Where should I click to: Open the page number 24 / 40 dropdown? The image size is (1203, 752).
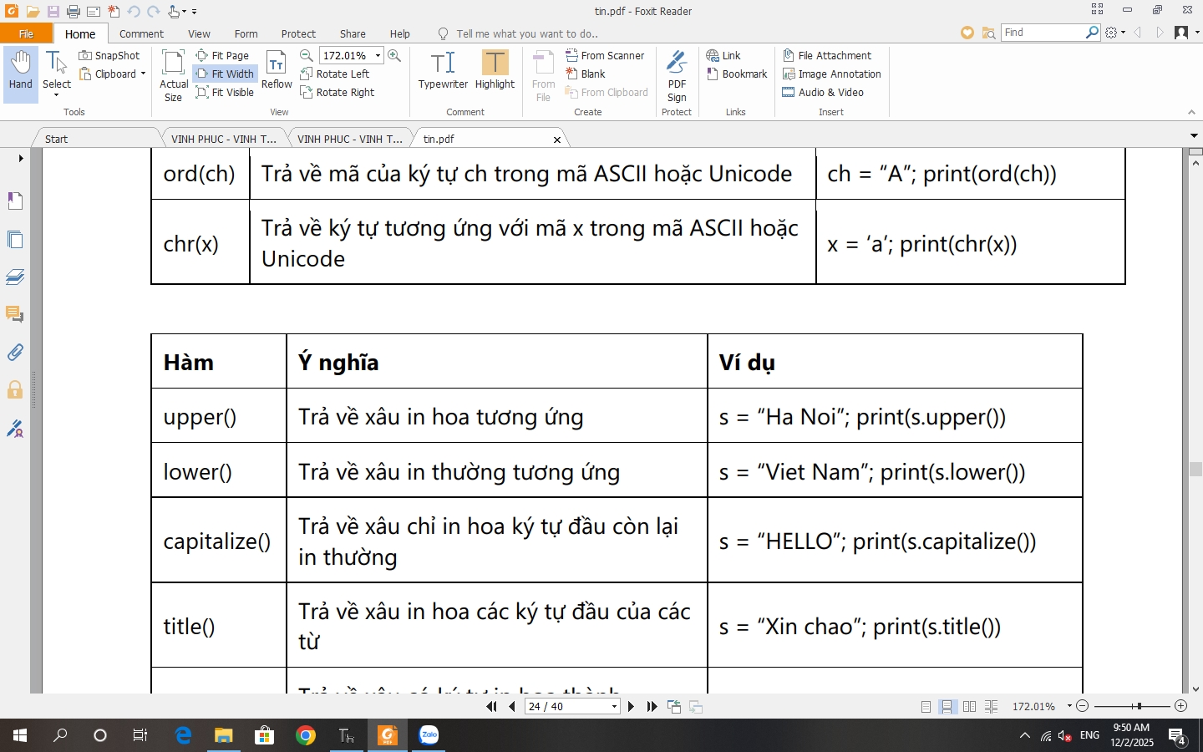click(x=614, y=707)
